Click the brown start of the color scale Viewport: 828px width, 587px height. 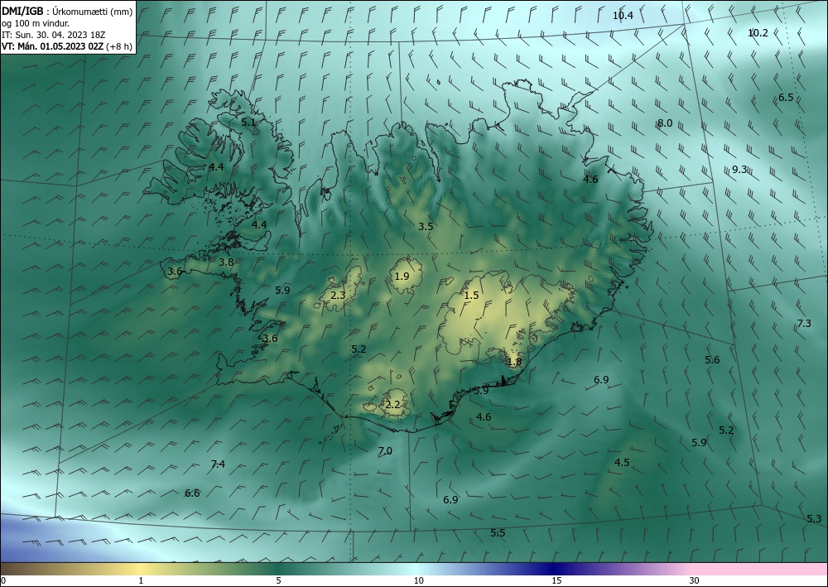(22, 569)
